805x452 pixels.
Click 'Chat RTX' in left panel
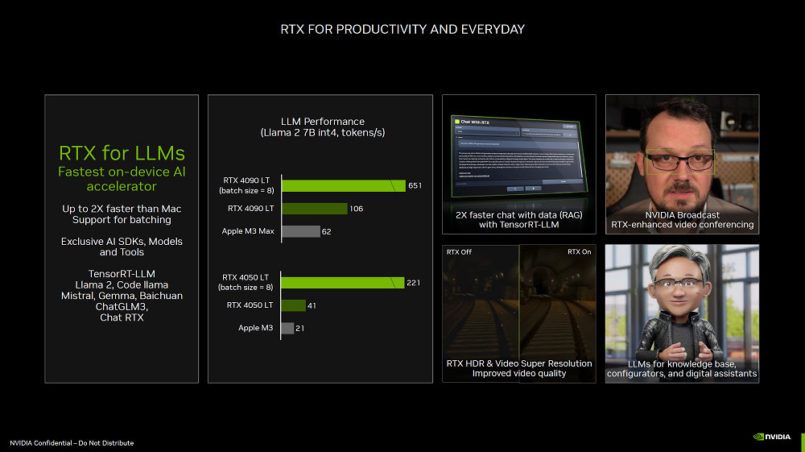[x=122, y=317]
